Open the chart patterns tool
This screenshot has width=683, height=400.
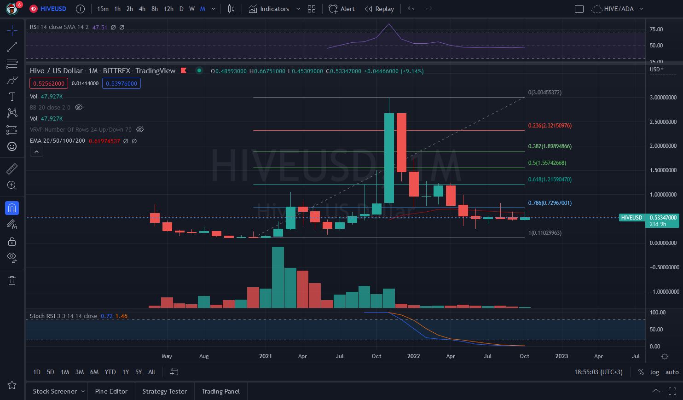[12, 113]
